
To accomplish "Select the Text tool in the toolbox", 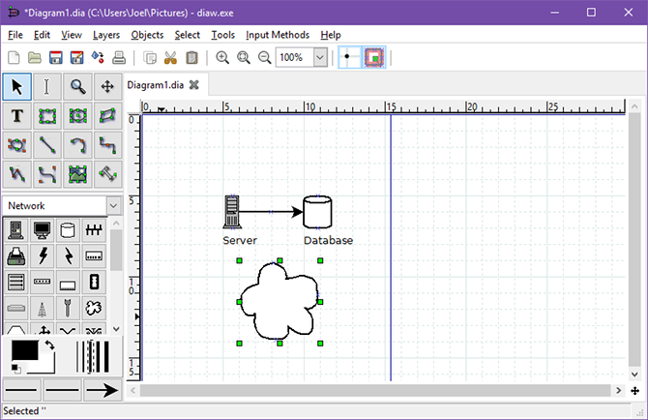I will click(x=16, y=116).
